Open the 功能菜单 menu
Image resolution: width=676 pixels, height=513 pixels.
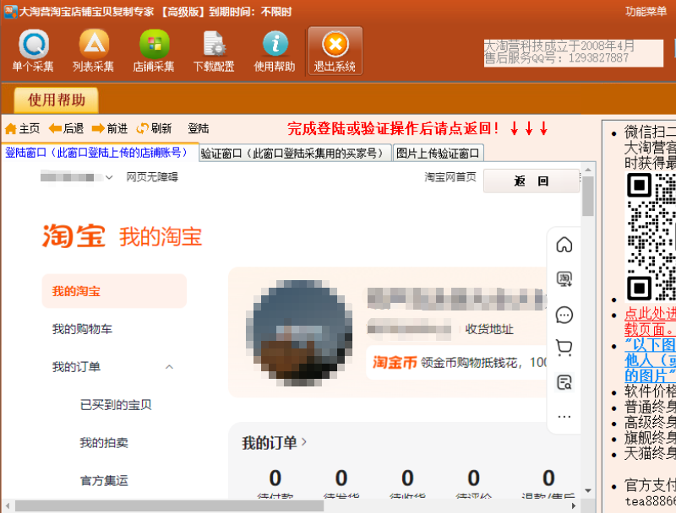click(x=646, y=11)
